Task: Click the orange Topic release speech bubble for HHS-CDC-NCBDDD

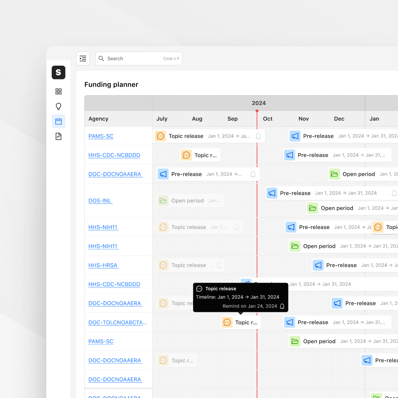Action: coord(187,155)
